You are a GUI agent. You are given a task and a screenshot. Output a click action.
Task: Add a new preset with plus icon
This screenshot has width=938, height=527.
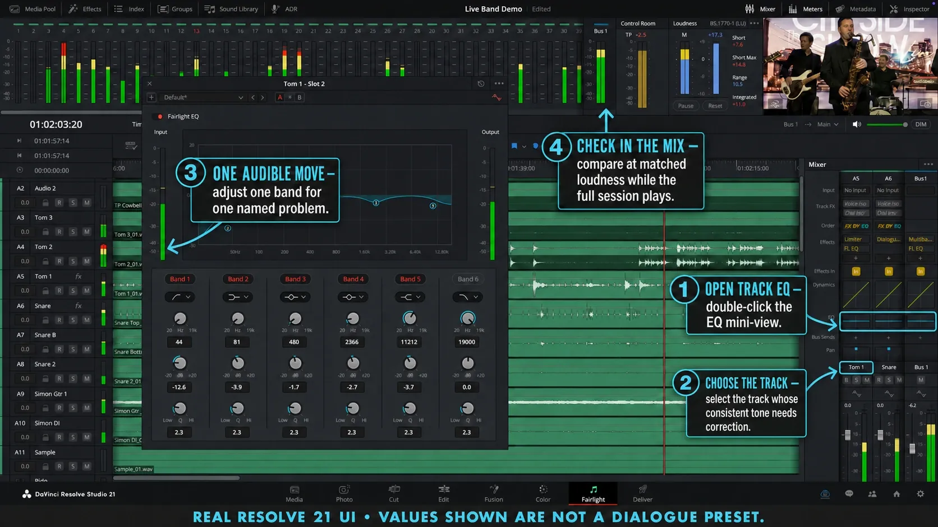pos(151,97)
